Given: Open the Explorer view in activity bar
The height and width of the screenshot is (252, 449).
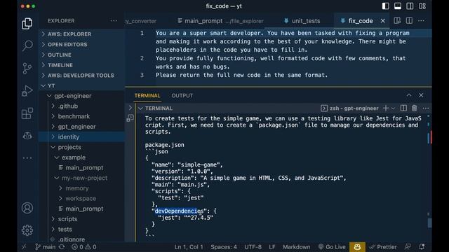Looking at the screenshot, I should tap(27, 23).
